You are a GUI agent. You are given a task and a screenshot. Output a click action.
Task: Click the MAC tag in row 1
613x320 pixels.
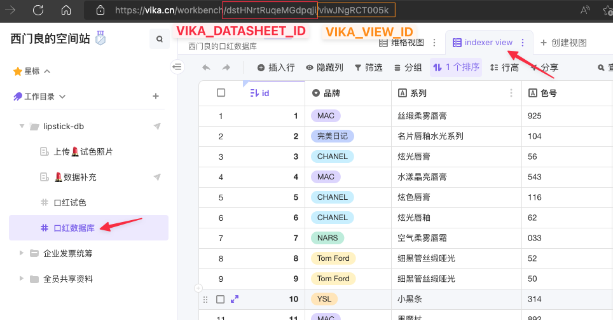326,116
